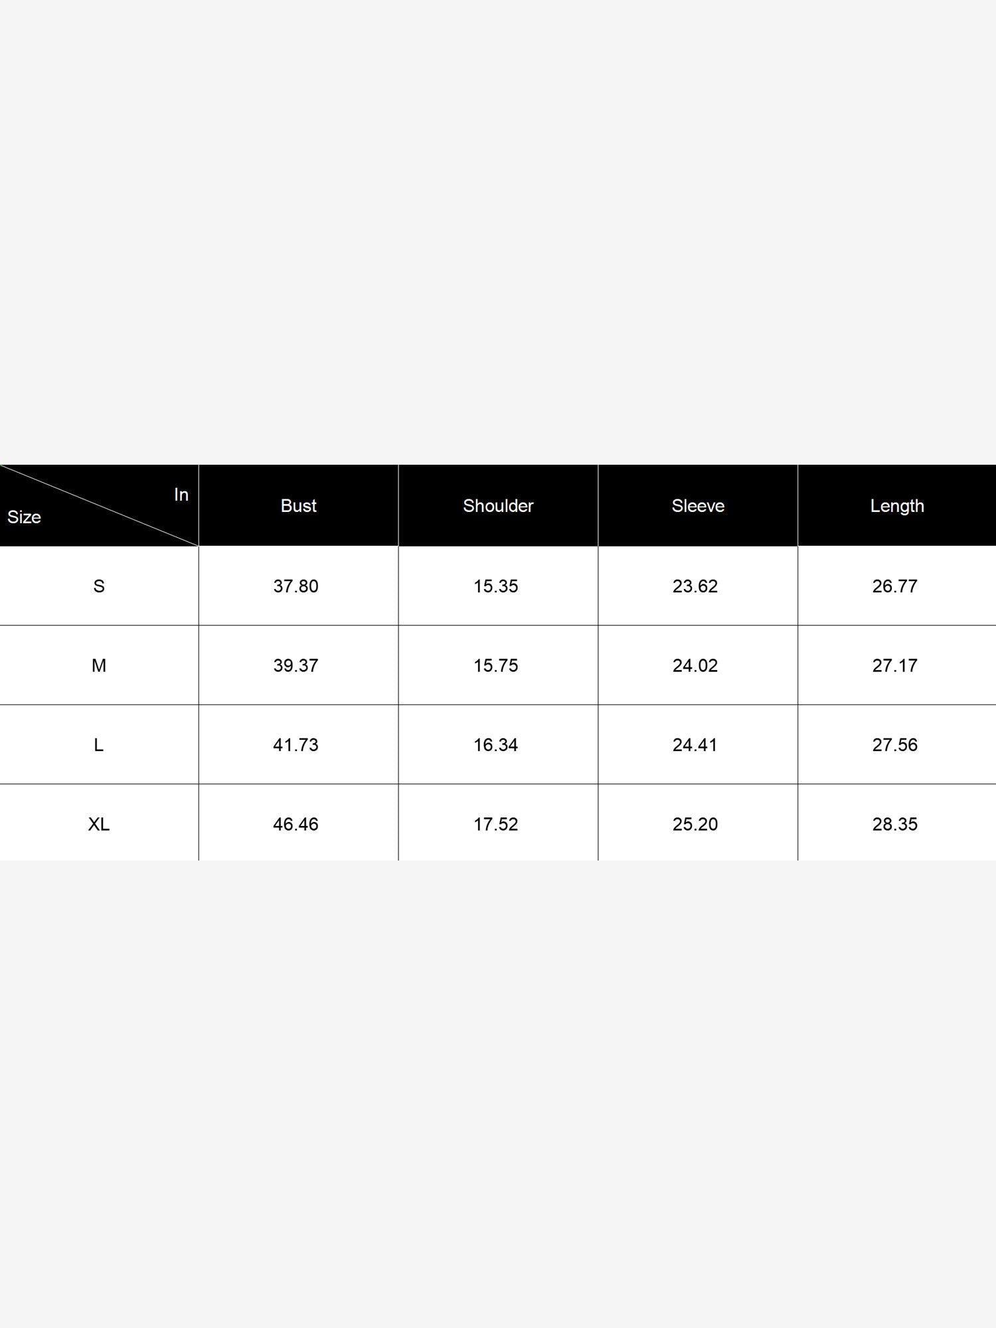Click the S size row label
Image resolution: width=996 pixels, height=1328 pixels.
[99, 586]
